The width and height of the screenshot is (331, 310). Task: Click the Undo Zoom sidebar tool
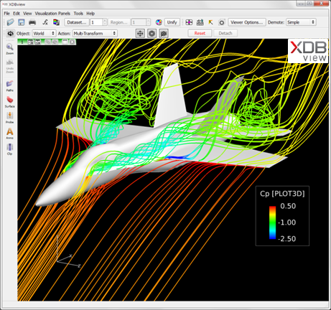click(10, 66)
